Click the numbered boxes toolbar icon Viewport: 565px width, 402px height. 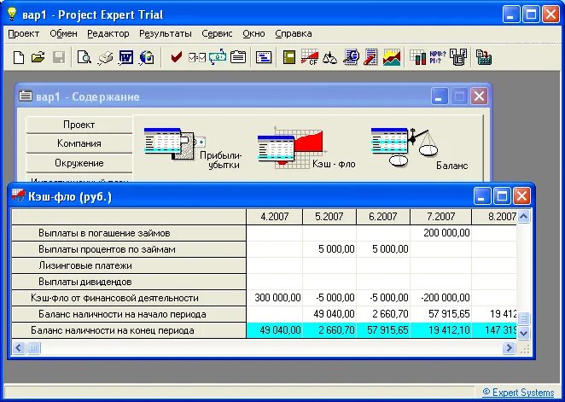pyautogui.click(x=458, y=57)
